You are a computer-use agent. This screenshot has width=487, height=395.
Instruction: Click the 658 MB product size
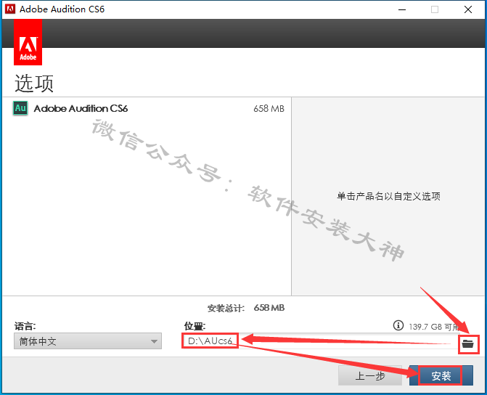(269, 108)
